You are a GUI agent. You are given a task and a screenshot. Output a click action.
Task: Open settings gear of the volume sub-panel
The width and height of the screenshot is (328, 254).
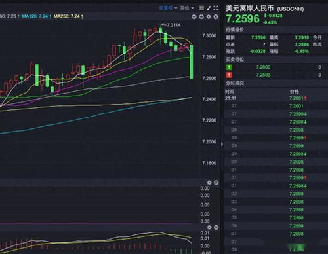(x=209, y=183)
